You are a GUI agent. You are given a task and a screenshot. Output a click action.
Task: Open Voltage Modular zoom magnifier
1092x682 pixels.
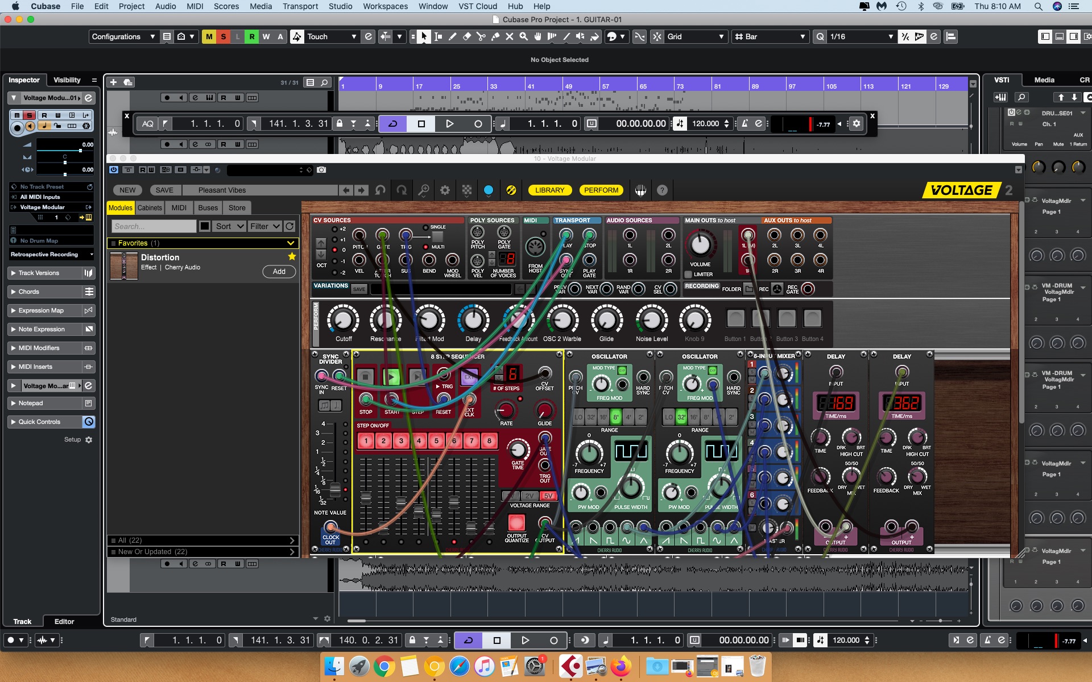pos(424,190)
